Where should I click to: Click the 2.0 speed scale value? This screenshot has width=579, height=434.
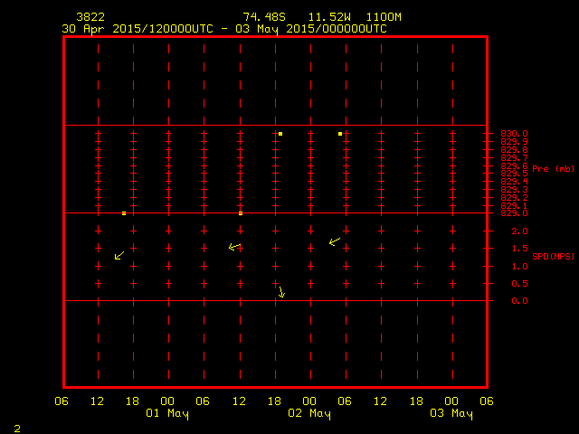(x=519, y=231)
